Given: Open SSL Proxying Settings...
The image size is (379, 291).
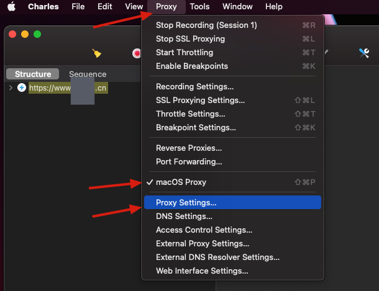Looking at the screenshot, I should pos(232,100).
